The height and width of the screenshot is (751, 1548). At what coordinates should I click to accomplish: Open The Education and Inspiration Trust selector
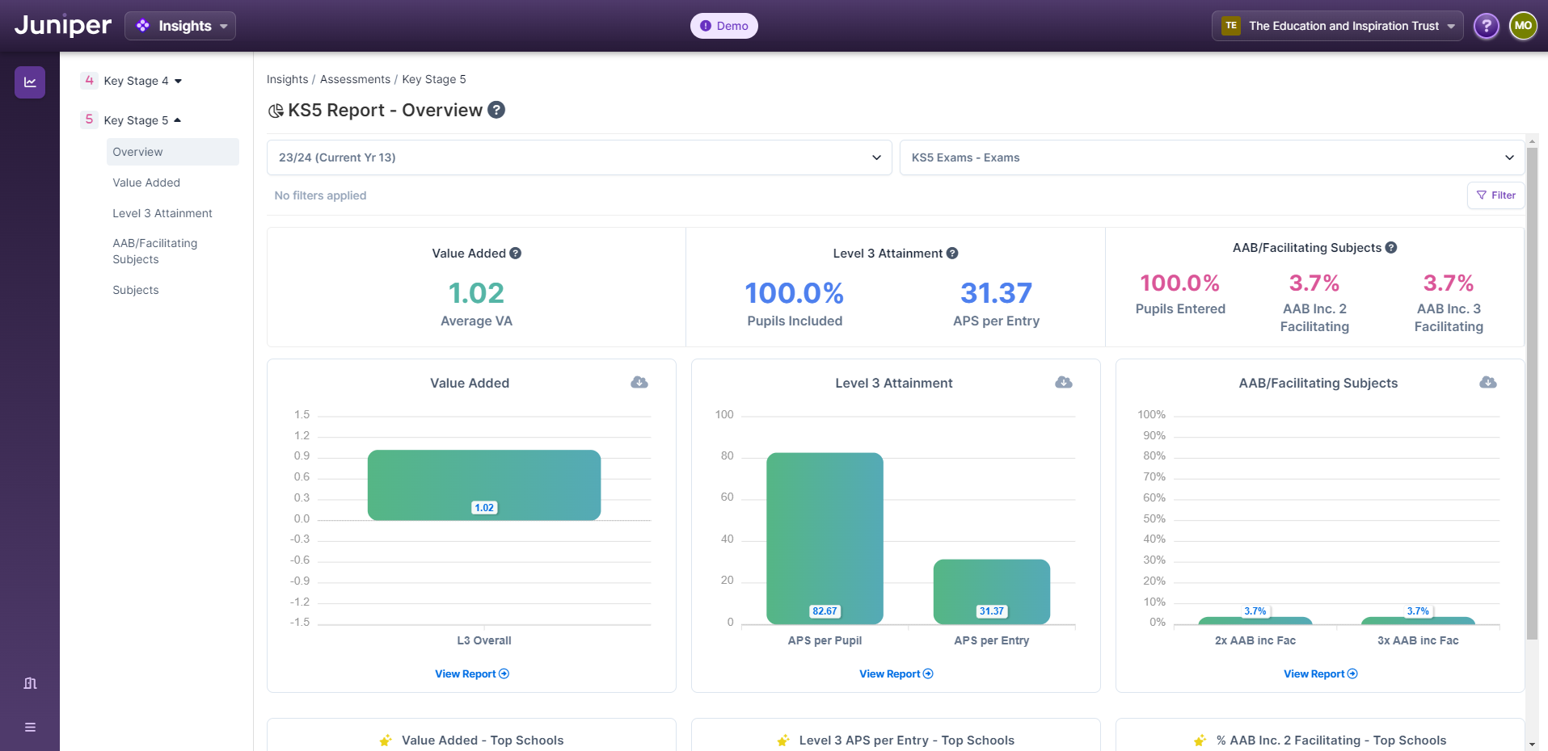1337,26
